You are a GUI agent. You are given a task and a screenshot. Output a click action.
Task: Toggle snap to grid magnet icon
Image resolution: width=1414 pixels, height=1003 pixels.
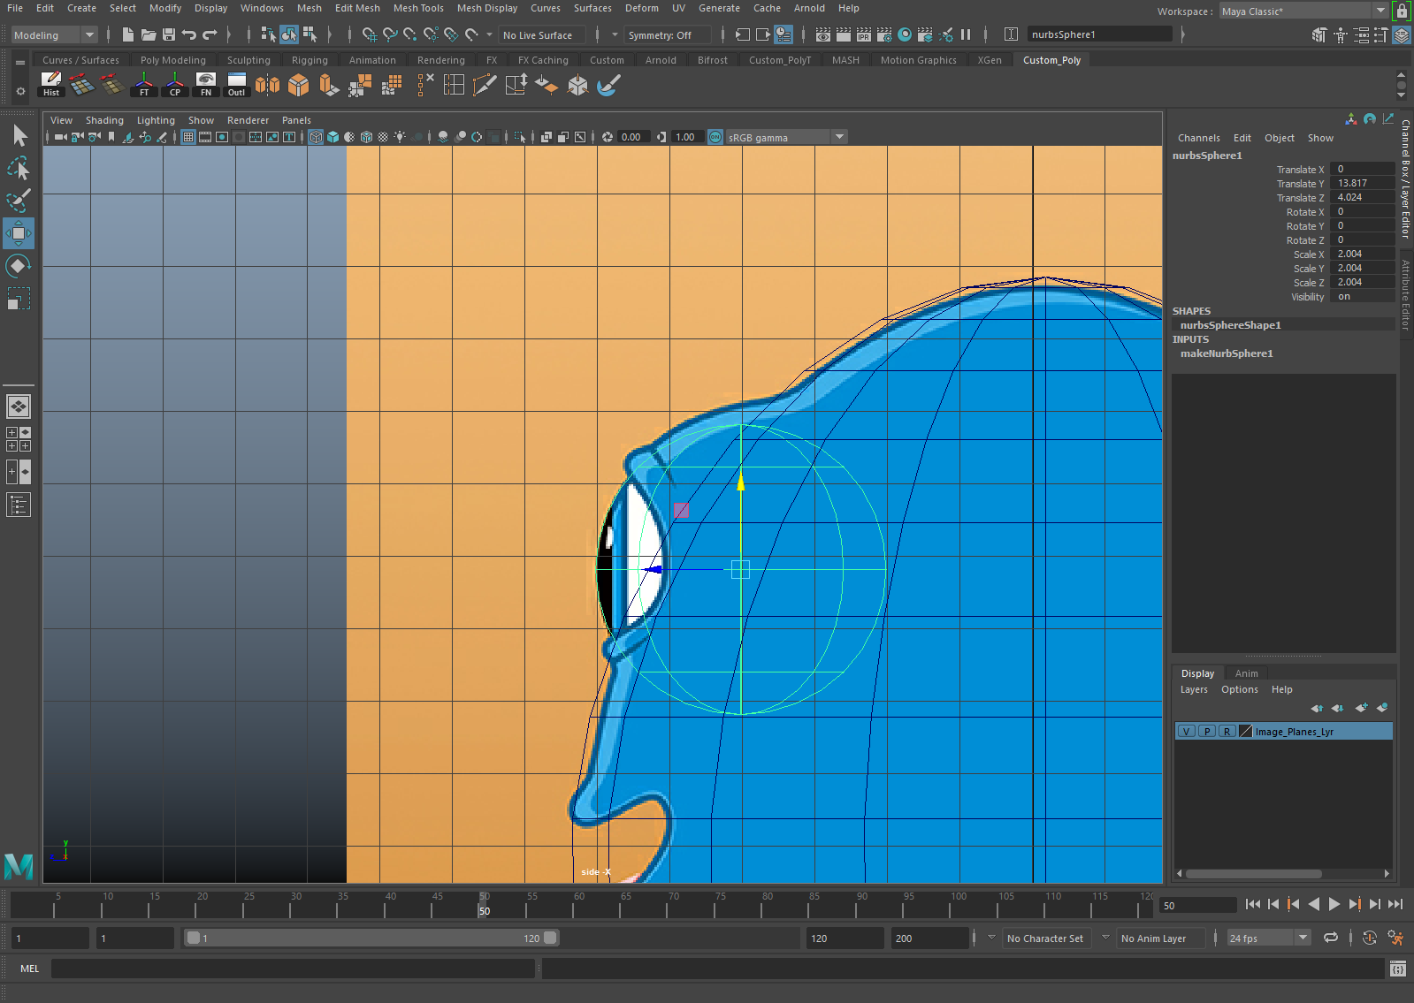click(370, 34)
